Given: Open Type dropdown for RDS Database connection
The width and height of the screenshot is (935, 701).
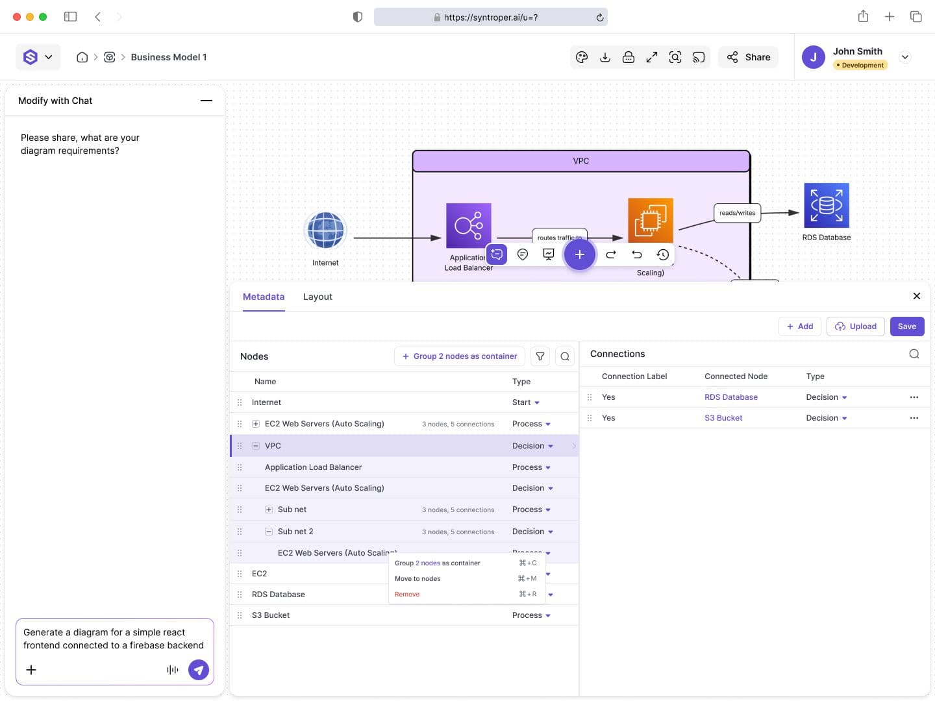Looking at the screenshot, I should point(826,397).
